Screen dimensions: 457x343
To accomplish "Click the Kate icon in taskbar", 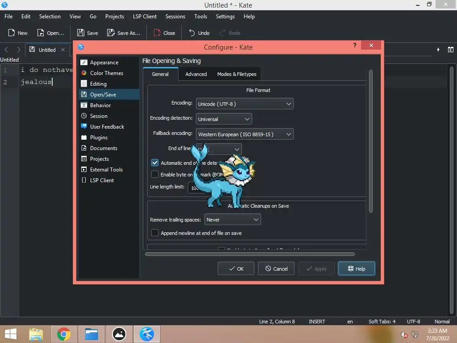I will click(147, 334).
